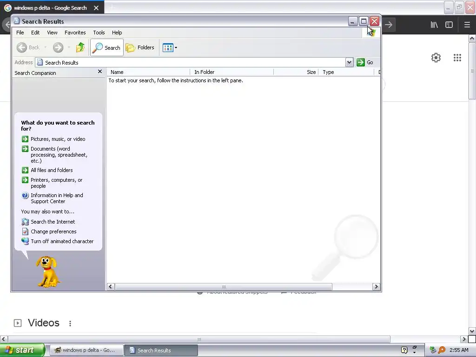Open Change preferences

tap(49, 231)
